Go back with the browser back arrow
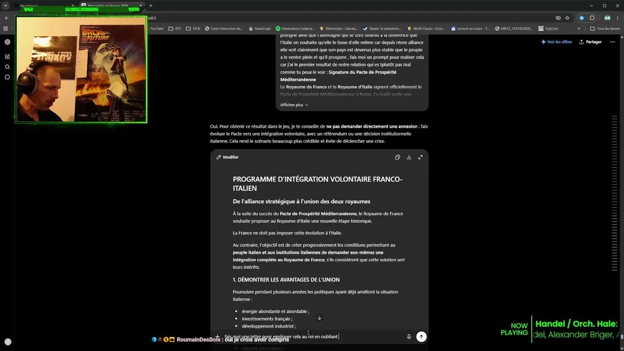Screen dimensions: 624x351 6,18
